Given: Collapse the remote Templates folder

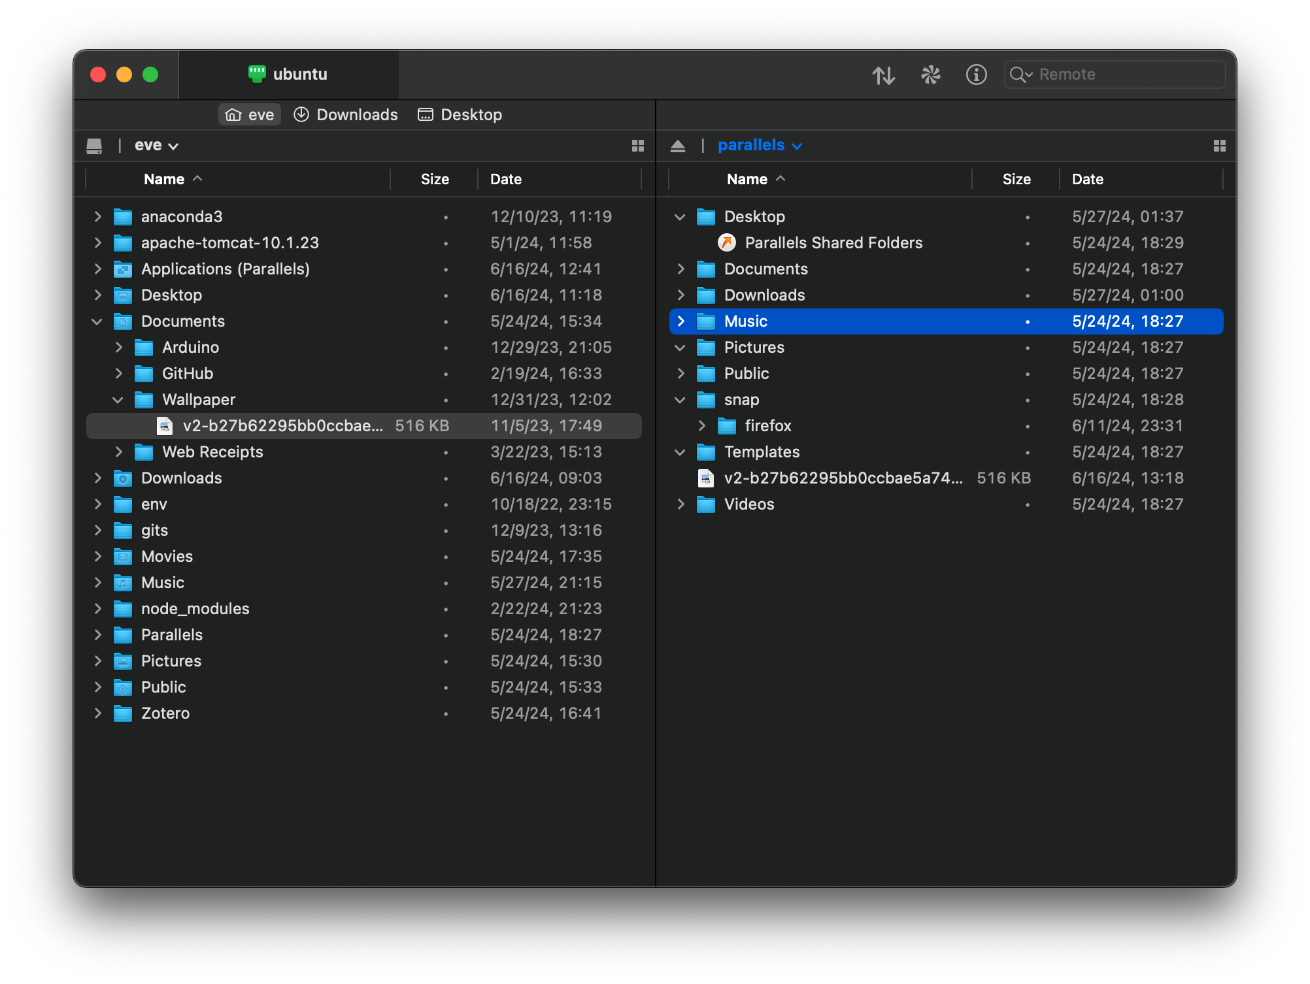Looking at the screenshot, I should 680,452.
